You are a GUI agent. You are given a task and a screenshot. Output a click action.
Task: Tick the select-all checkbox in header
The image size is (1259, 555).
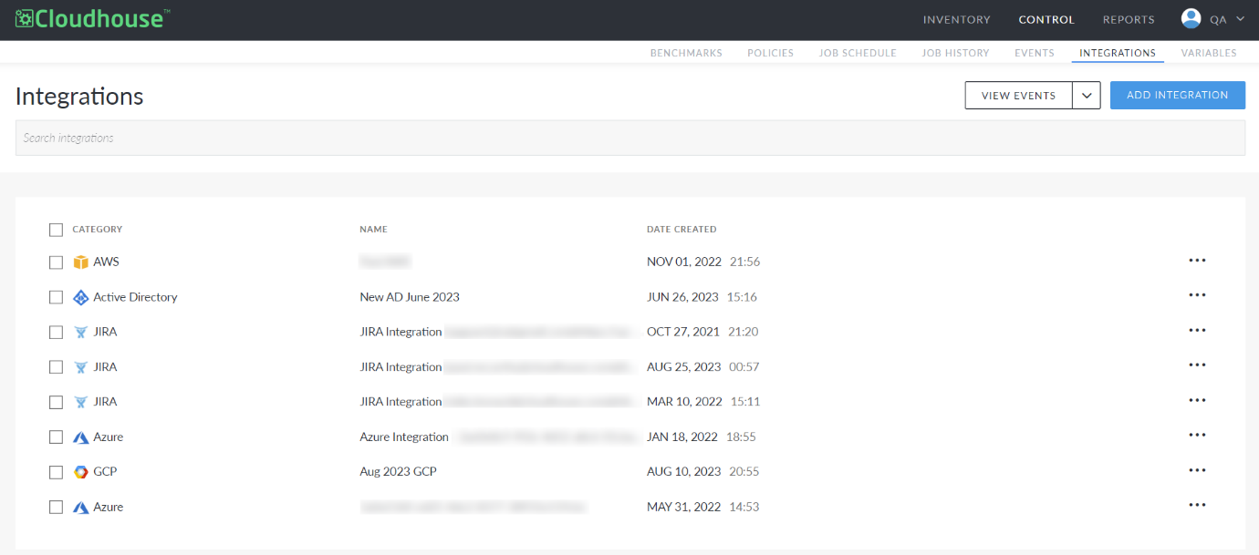coord(56,230)
